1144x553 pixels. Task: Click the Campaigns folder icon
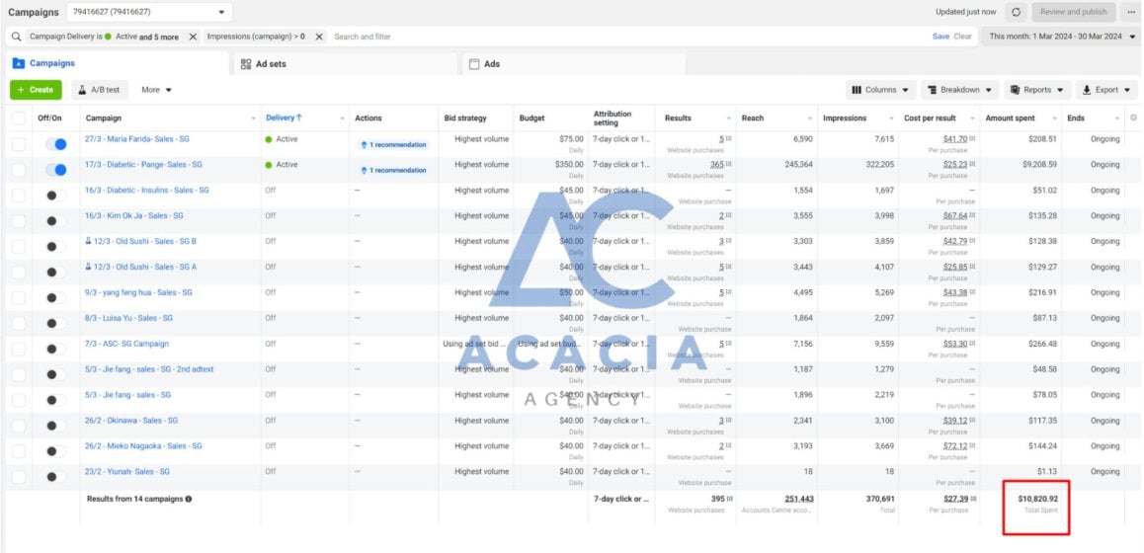pos(18,63)
